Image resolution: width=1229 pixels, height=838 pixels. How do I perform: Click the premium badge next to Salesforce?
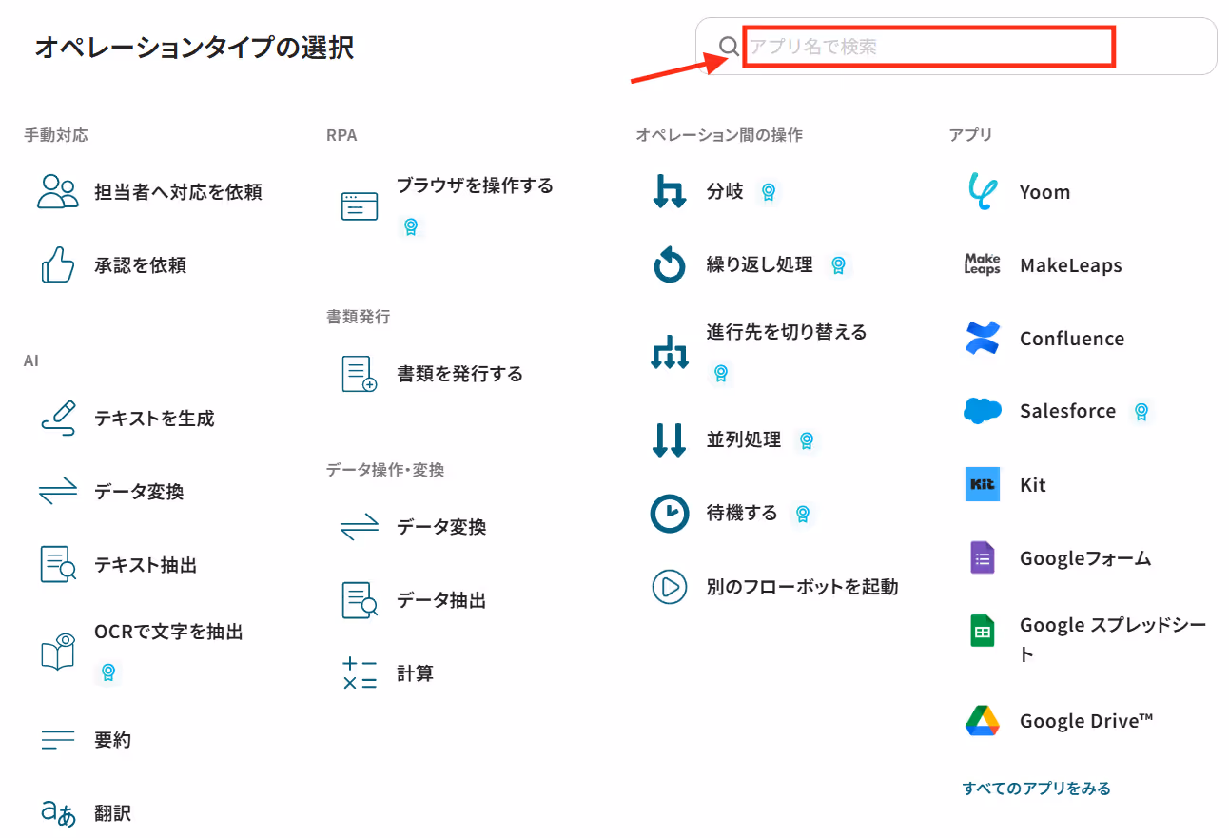coord(1141,412)
